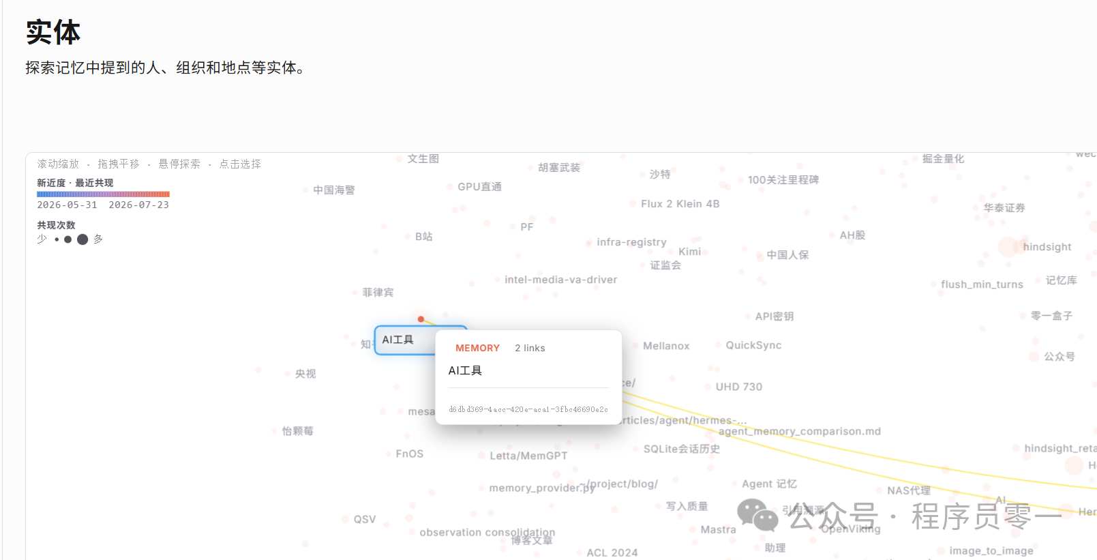Click the UUID string in the AI工具 popup
The image size is (1097, 560).
pos(528,409)
